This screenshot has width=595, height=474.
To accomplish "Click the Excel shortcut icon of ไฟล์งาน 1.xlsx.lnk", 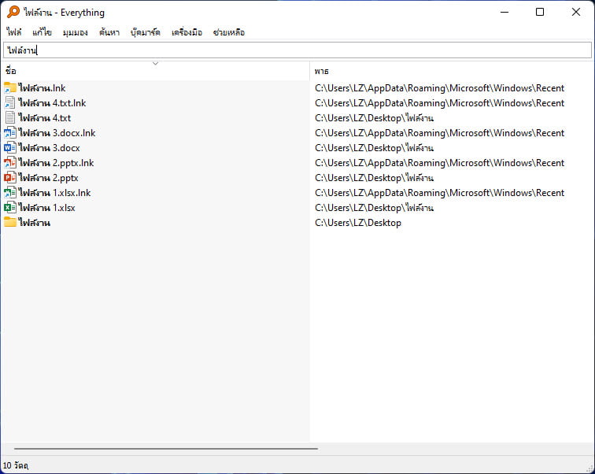I will [10, 193].
